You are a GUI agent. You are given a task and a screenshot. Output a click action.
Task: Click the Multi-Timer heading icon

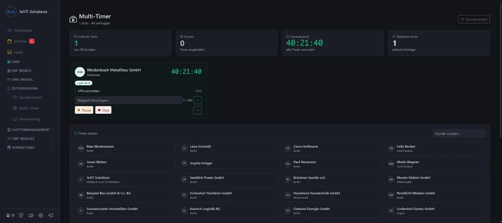[73, 19]
